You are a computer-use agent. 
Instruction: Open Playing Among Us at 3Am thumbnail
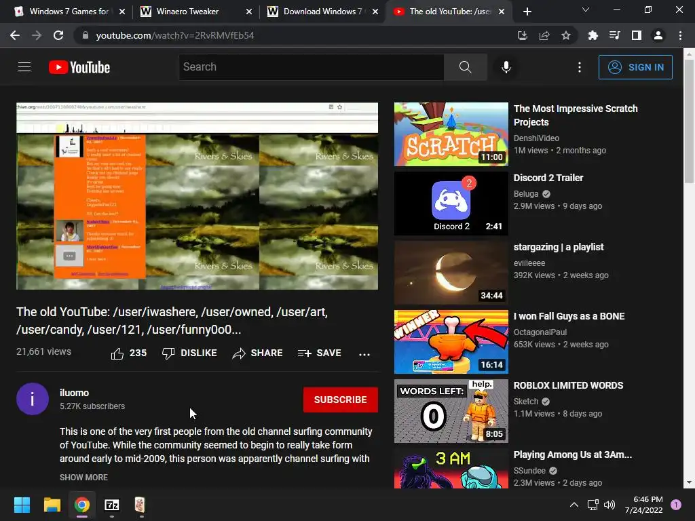coord(451,469)
